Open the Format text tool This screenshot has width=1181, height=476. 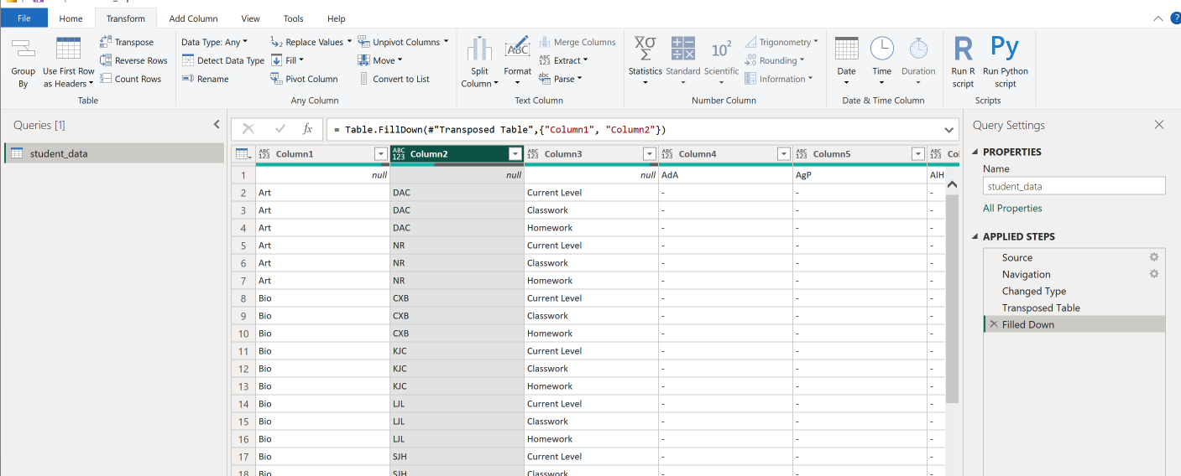517,60
